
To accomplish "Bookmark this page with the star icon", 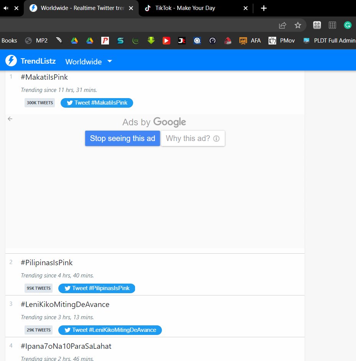I will (x=298, y=25).
